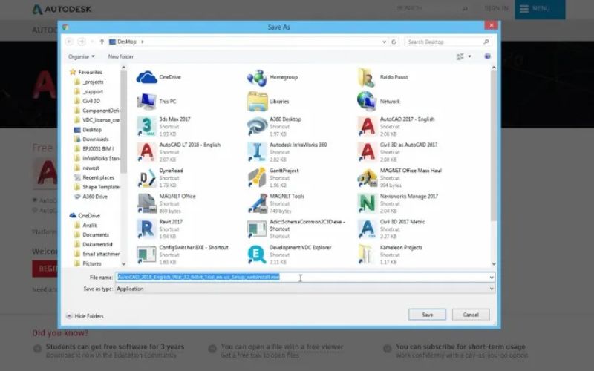594x371 pixels.
Task: Select AutoCAD LT 2018 - English shortcut
Action: point(178,152)
